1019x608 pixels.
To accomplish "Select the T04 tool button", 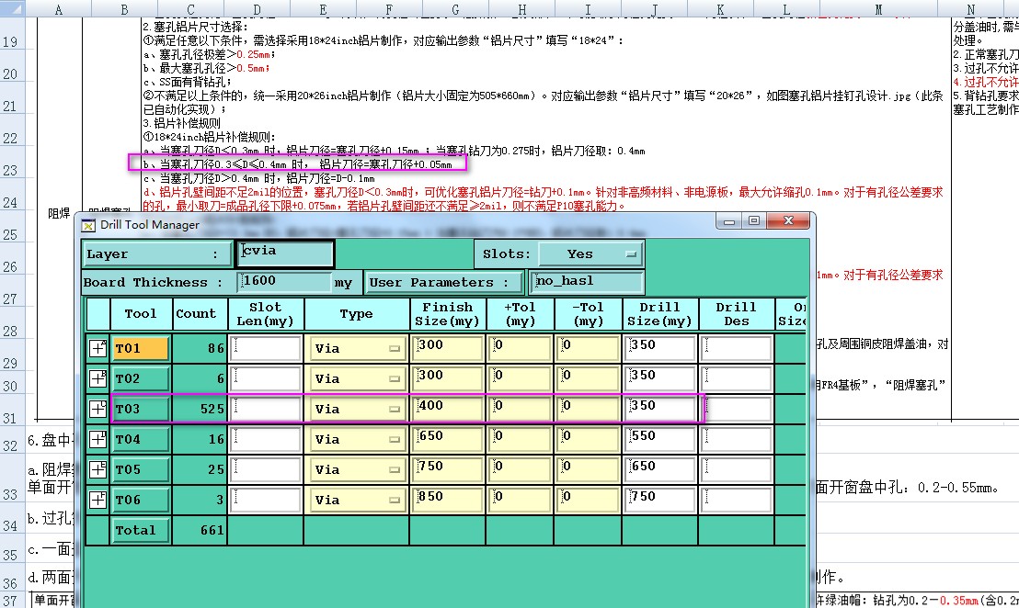I will point(141,439).
